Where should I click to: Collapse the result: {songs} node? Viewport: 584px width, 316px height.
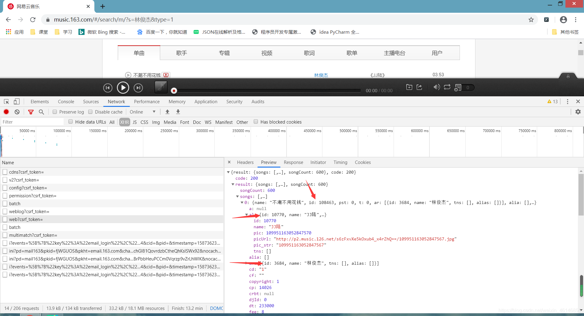point(233,184)
